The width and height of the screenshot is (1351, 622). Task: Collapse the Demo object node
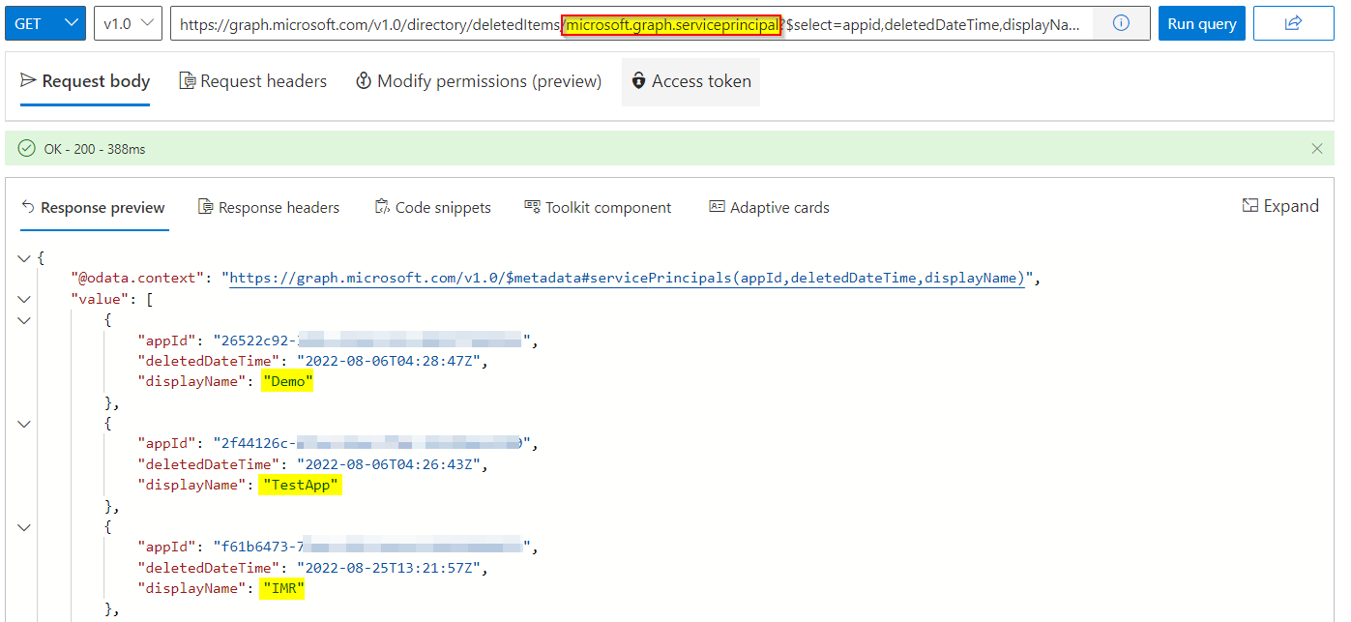pyautogui.click(x=24, y=320)
